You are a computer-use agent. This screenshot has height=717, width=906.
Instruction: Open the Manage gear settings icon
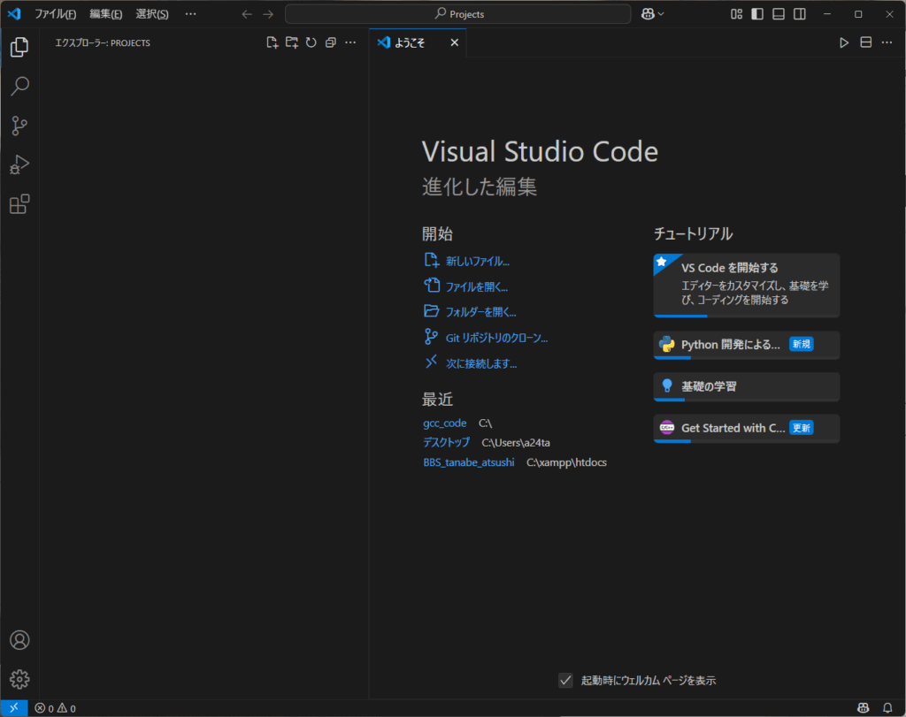click(x=19, y=680)
